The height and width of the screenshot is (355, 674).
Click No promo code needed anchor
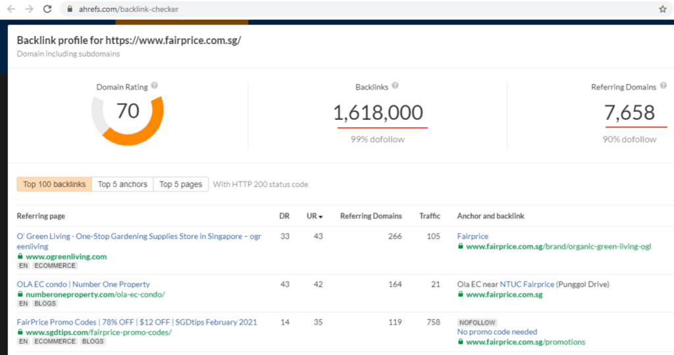tap(497, 332)
